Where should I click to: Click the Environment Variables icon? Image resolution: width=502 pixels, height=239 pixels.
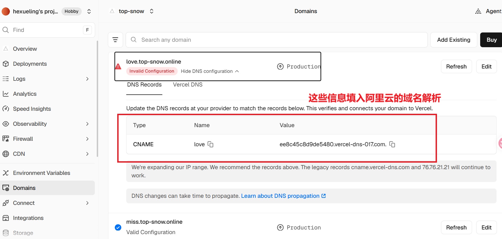pyautogui.click(x=6, y=173)
